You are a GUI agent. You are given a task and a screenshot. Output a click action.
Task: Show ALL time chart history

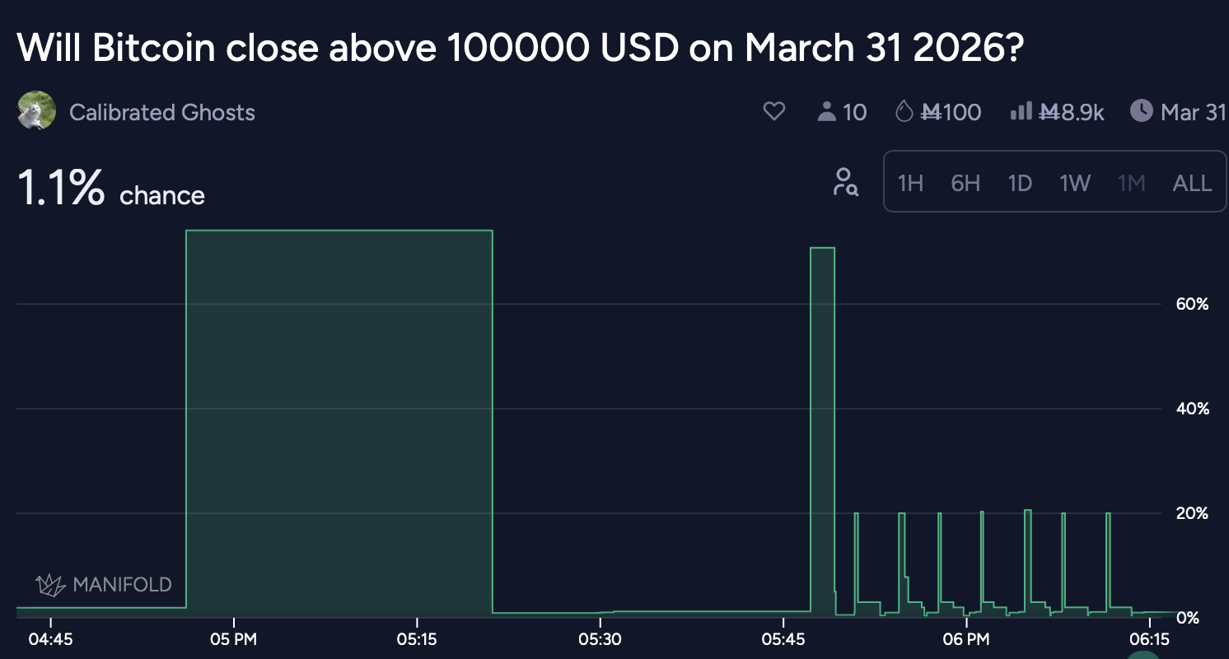(x=1192, y=183)
